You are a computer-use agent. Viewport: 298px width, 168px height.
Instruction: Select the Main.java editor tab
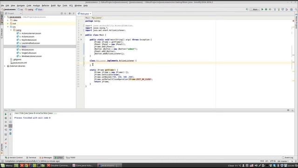click(x=84, y=14)
